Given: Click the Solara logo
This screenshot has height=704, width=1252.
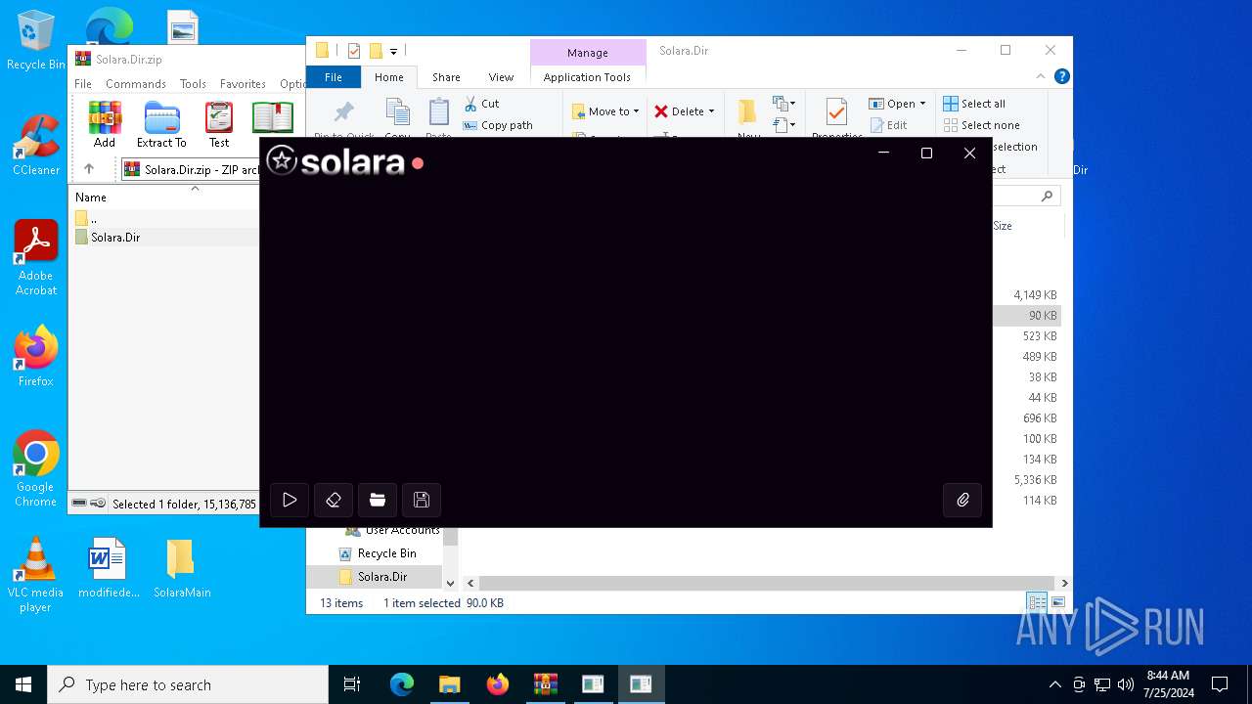Looking at the screenshot, I should coord(335,161).
